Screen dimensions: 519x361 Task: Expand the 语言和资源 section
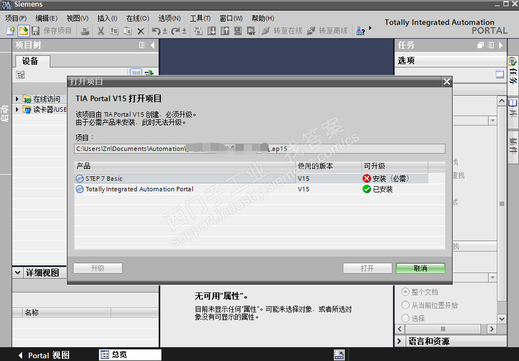pos(399,341)
